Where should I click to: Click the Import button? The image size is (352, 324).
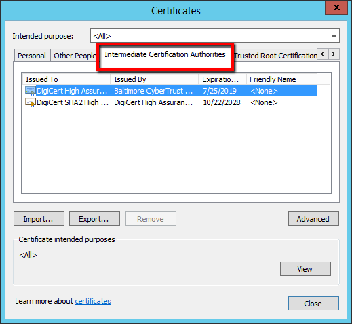pos(39,219)
